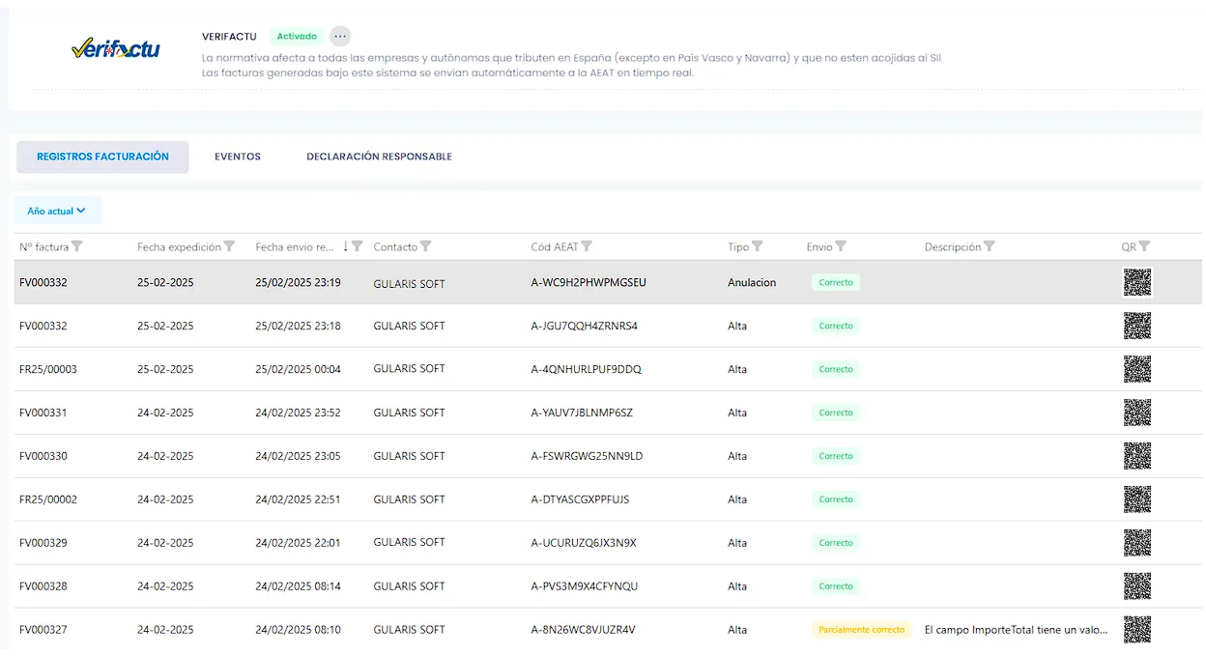
Task: Open QR code for FV000330 row
Action: pos(1137,456)
